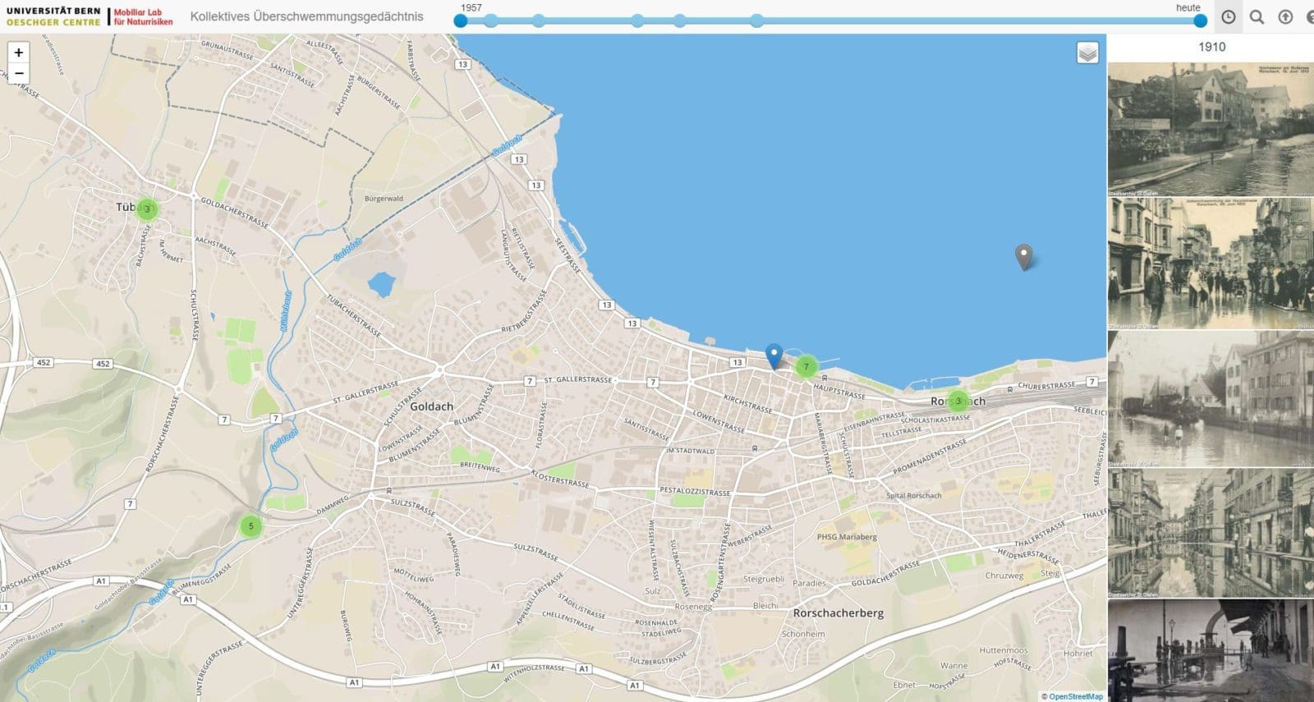This screenshot has width=1314, height=702.
Task: Click the Mobiliar Lab für Naturrisiken logo
Action: pyautogui.click(x=143, y=16)
